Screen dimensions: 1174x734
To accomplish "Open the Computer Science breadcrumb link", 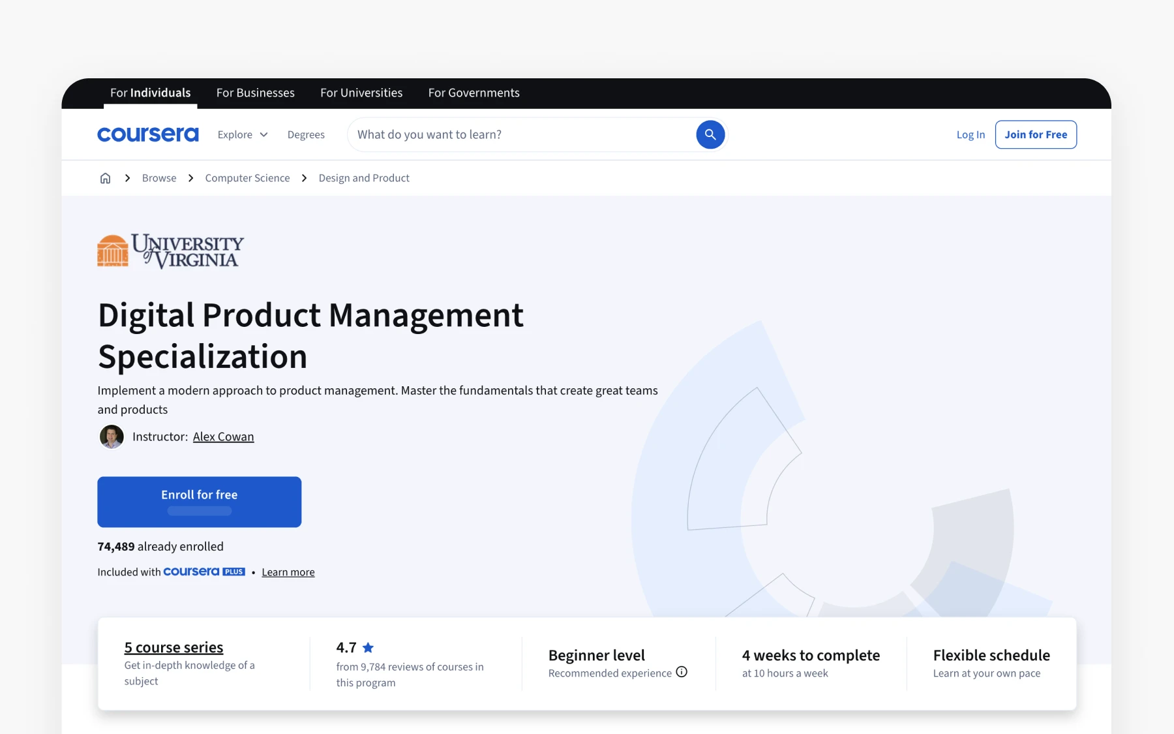I will pyautogui.click(x=247, y=178).
